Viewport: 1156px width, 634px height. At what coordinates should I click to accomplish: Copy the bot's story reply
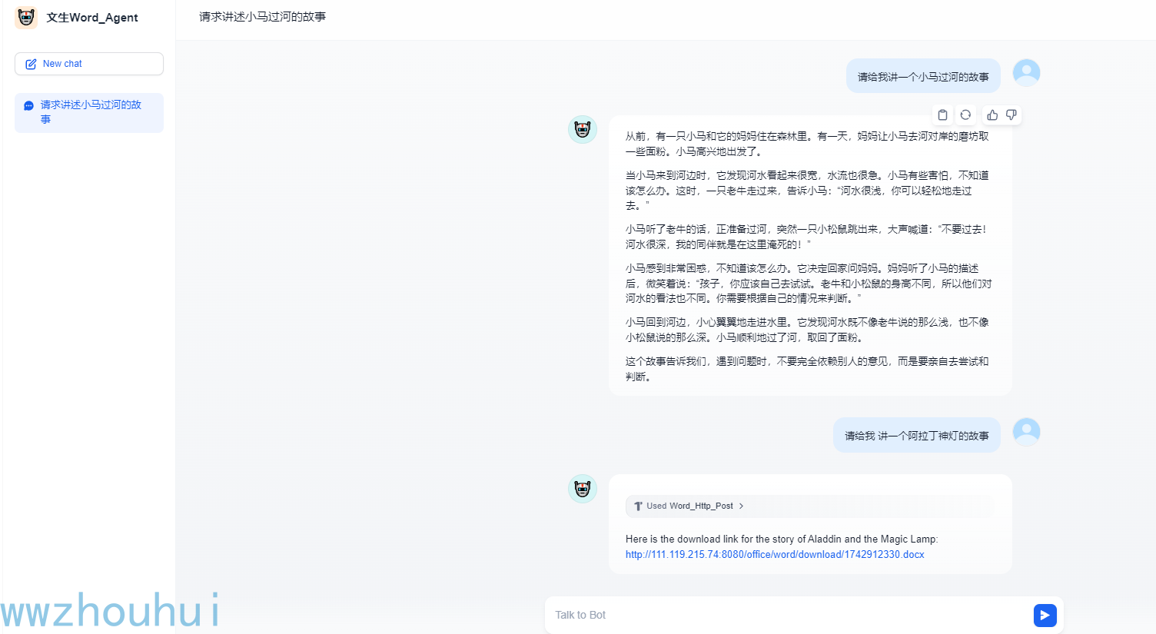pos(942,115)
